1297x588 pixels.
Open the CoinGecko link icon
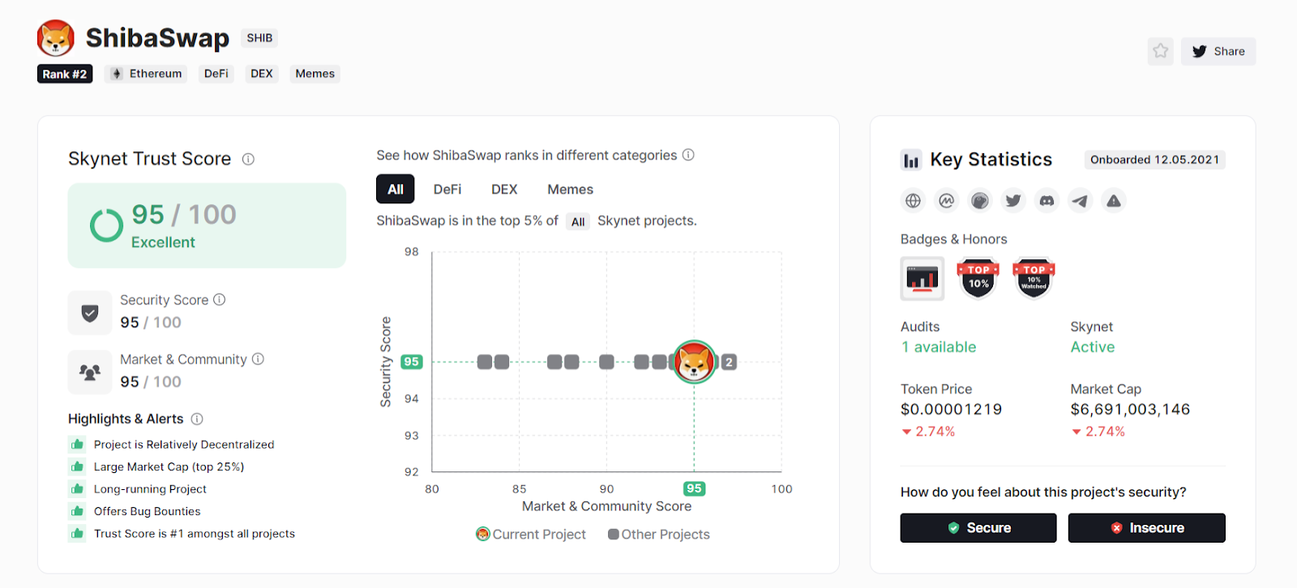coord(980,201)
